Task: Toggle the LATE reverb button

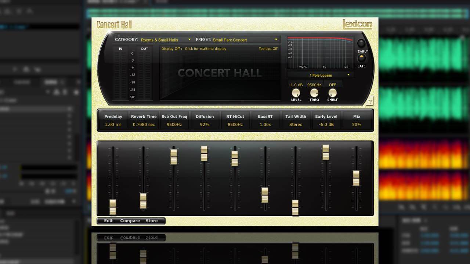Action: tap(362, 58)
